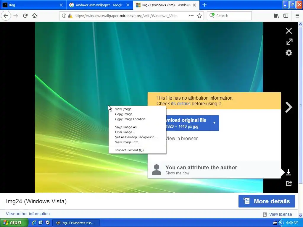The width and height of the screenshot is (303, 227).
Task: Choose Copy Image in context menu
Action: [137, 114]
